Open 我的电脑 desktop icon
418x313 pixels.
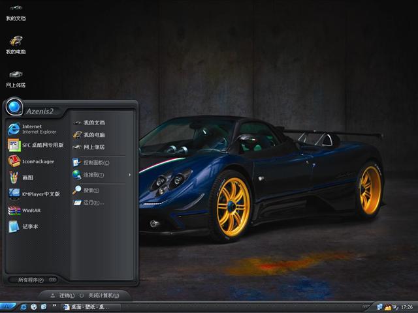(x=16, y=44)
